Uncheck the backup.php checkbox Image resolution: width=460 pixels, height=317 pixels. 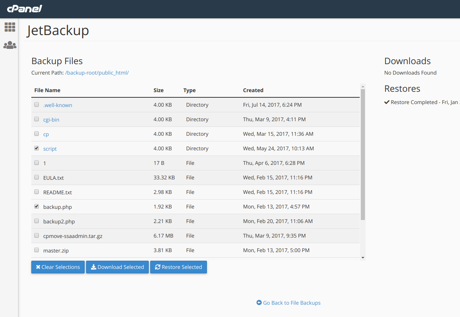37,206
